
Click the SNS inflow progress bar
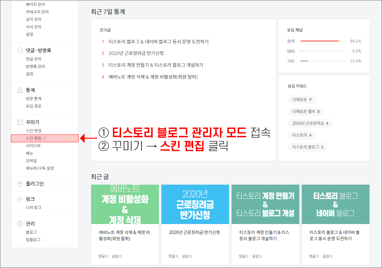click(323, 51)
